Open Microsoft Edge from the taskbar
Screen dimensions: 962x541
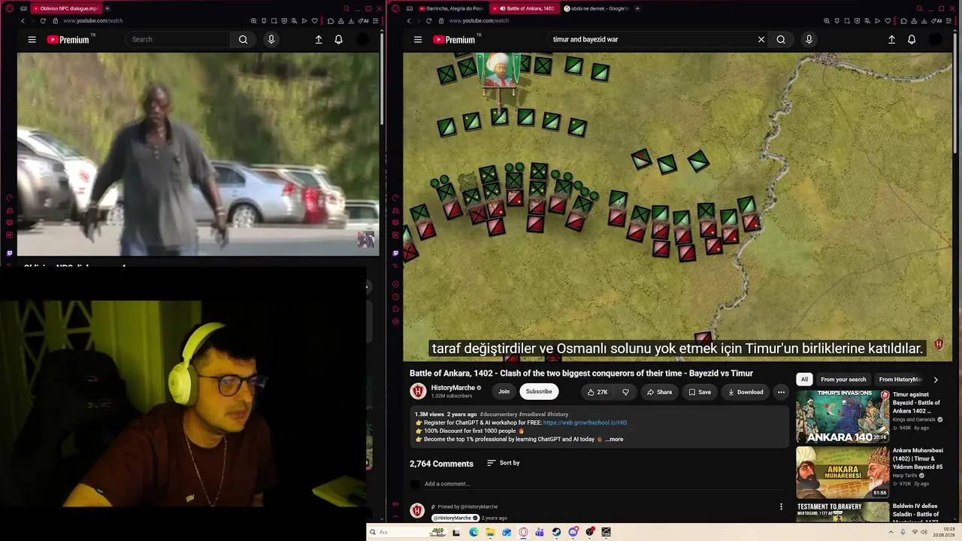coord(473,532)
